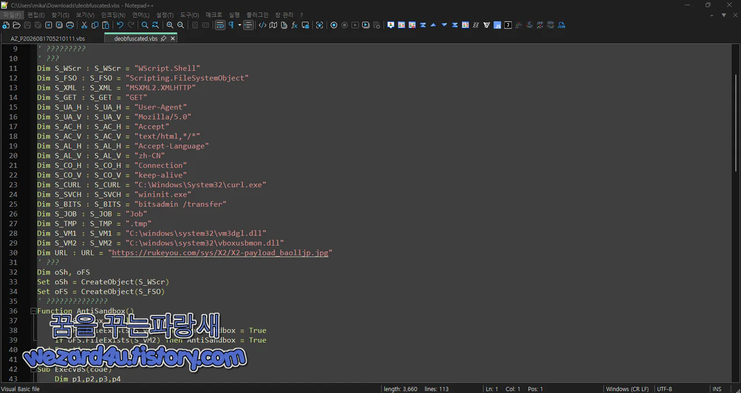This screenshot has width=741, height=393.
Task: Open the 파일(F) menu
Action: pyautogui.click(x=12, y=14)
